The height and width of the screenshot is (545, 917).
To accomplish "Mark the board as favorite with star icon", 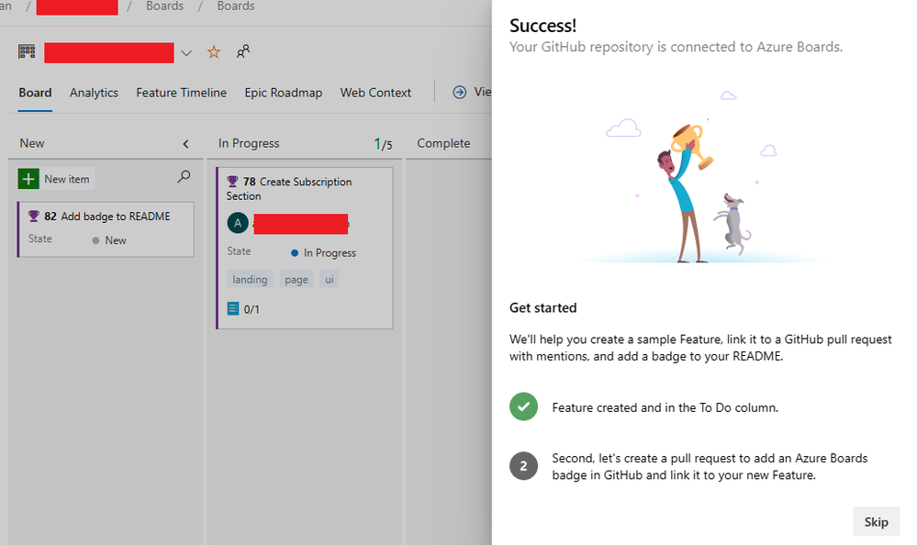I will (x=214, y=52).
